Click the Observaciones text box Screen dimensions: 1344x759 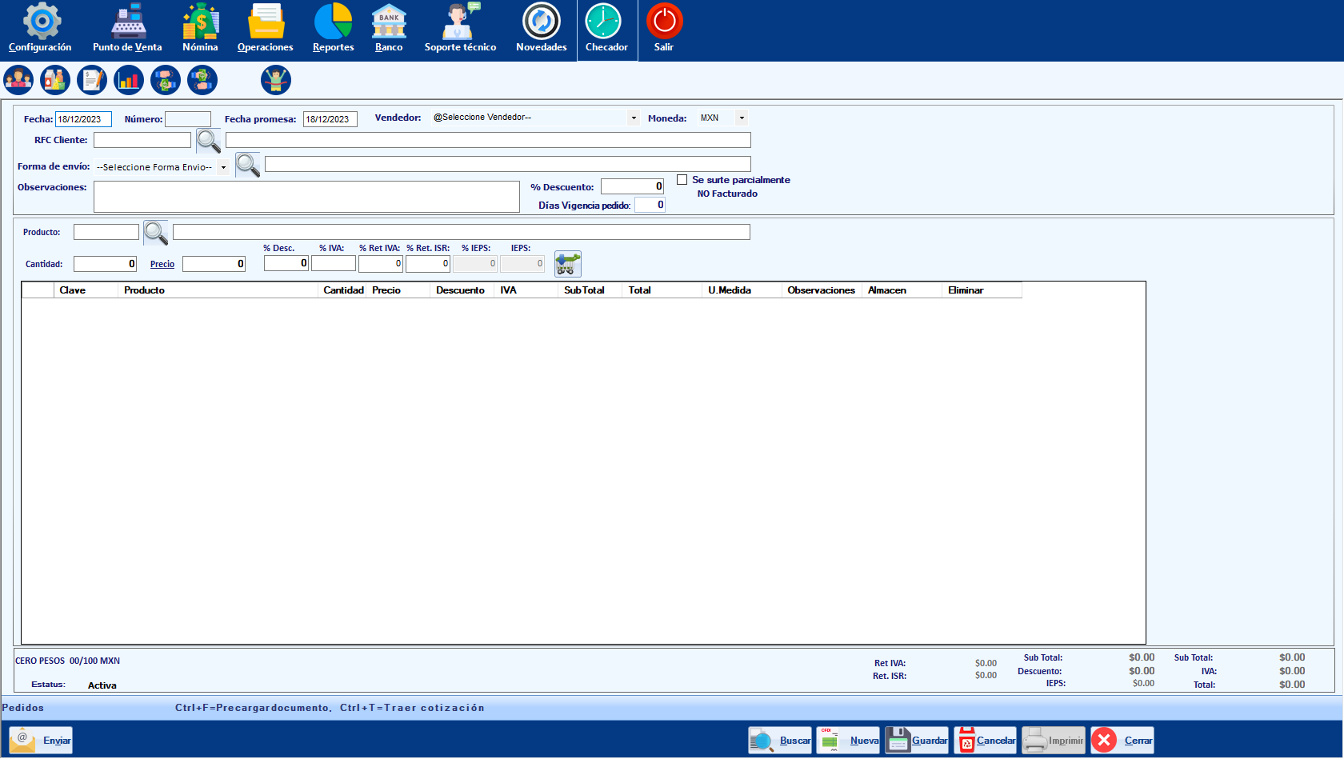pos(306,197)
